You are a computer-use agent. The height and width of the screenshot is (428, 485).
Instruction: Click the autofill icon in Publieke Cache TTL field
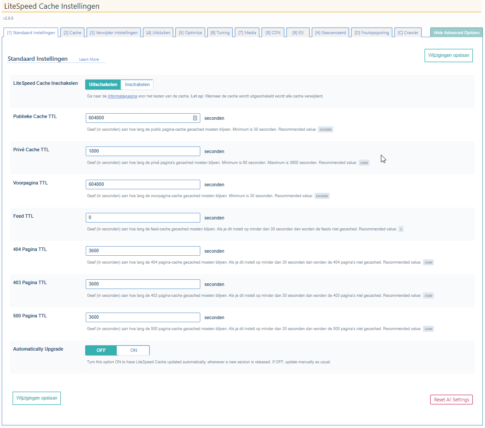(x=195, y=118)
